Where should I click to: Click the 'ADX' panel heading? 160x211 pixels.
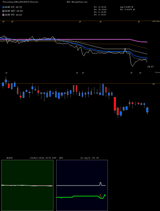coord(61,158)
